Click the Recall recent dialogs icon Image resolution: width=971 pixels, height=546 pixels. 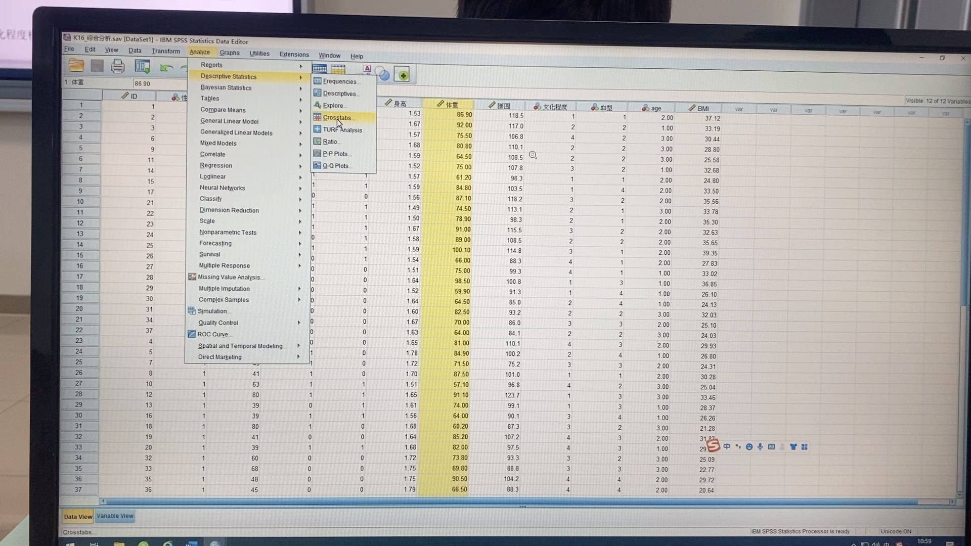142,66
